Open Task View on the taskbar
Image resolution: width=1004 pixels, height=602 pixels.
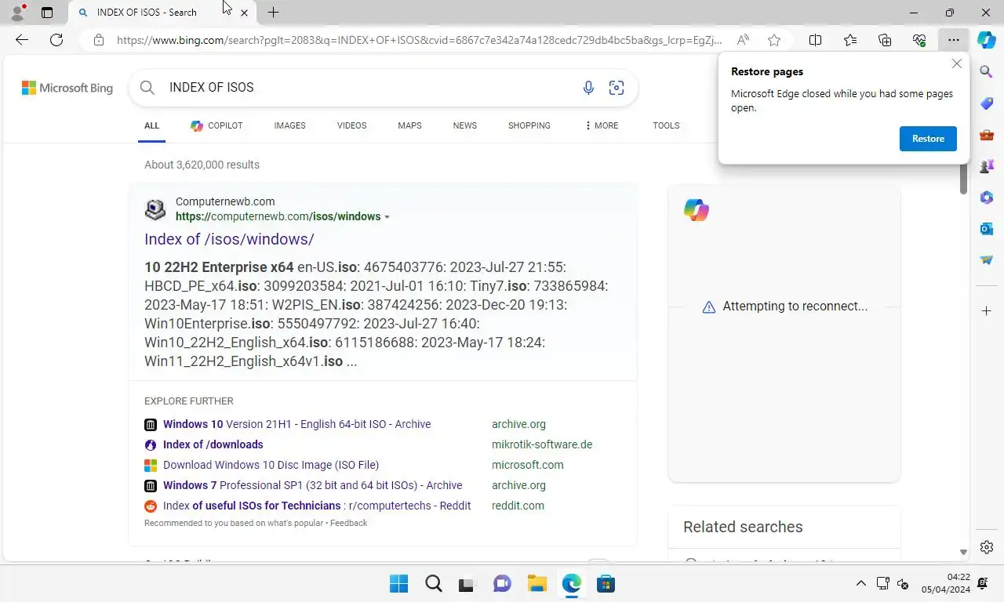(467, 584)
